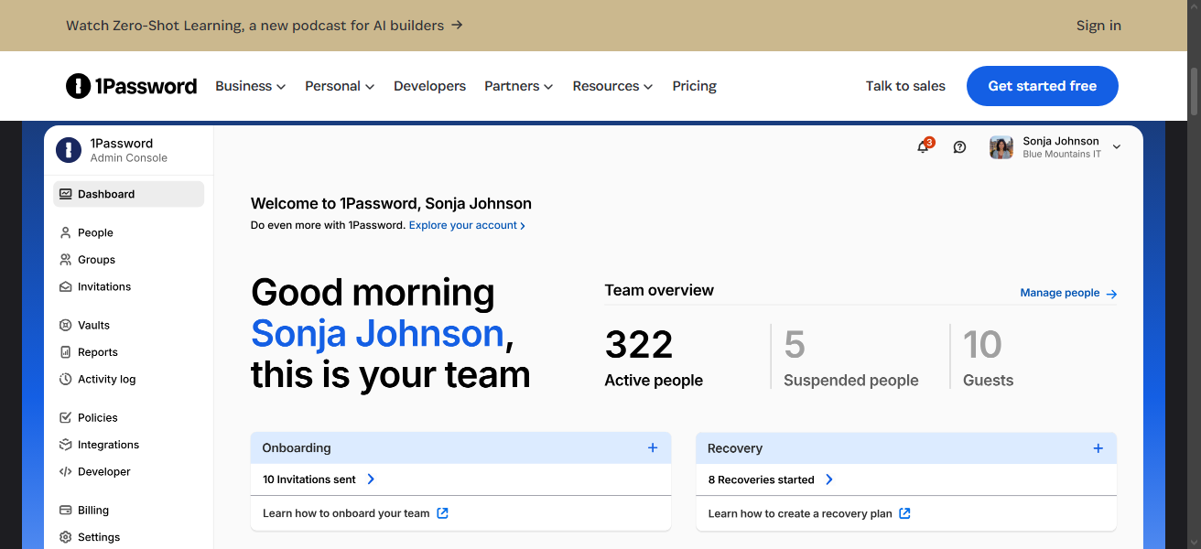Click the 322 Active people stat

pos(654,358)
